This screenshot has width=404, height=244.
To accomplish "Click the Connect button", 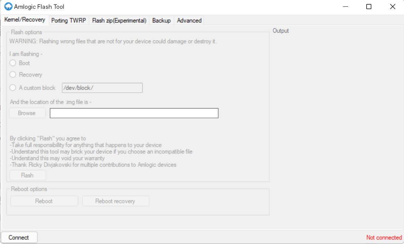I will [x=19, y=237].
